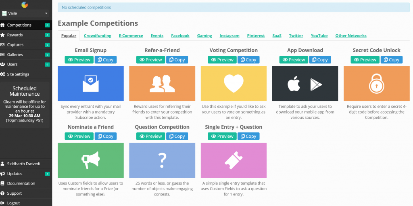Viewport: 413px width, 206px height.
Task: Copy the Secret Code Unlock template
Action: coord(391,60)
